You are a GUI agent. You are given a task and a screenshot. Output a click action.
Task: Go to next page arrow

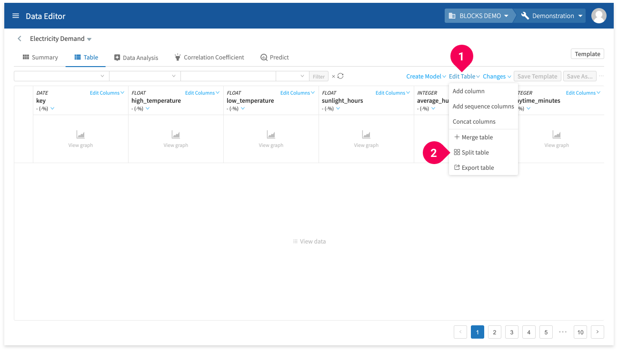click(x=598, y=332)
